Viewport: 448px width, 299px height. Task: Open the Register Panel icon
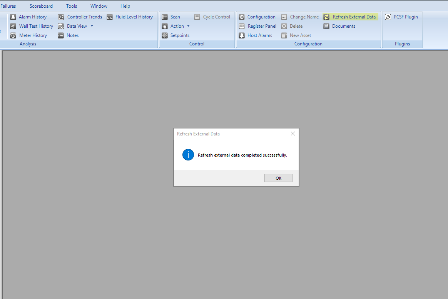pyautogui.click(x=242, y=26)
